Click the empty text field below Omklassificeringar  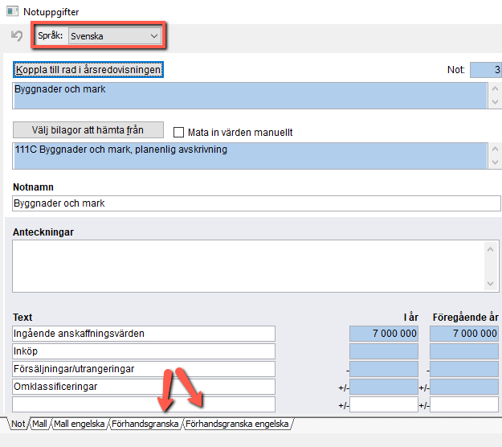(144, 404)
